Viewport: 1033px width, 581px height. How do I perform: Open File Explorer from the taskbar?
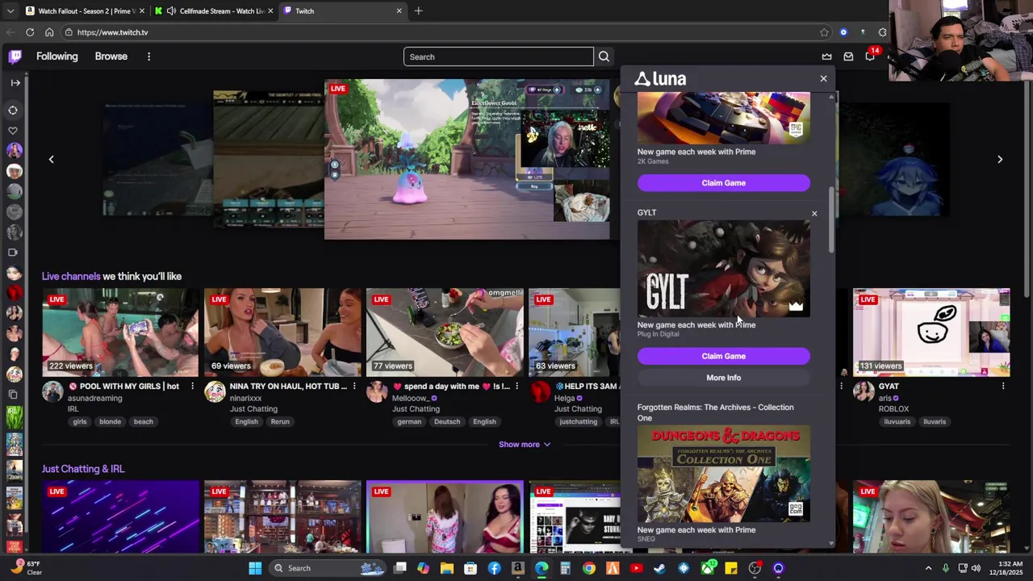coord(446,568)
